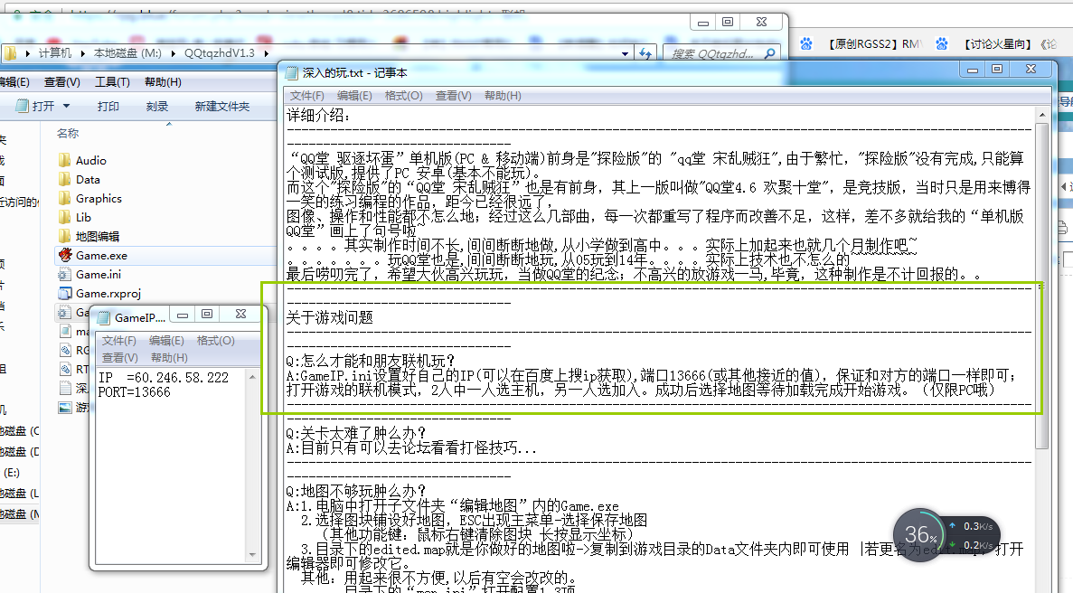This screenshot has width=1073, height=593.
Task: Open 格式(O) menu in 深入的玩.txt Notepad
Action: (404, 96)
